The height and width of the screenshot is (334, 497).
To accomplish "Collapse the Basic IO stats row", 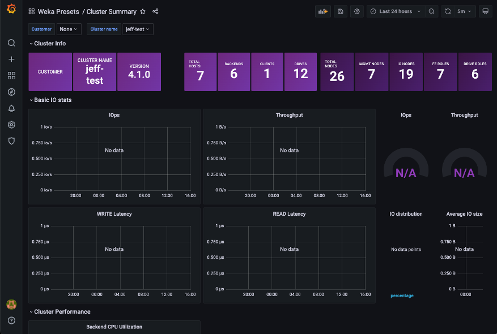I will click(53, 100).
